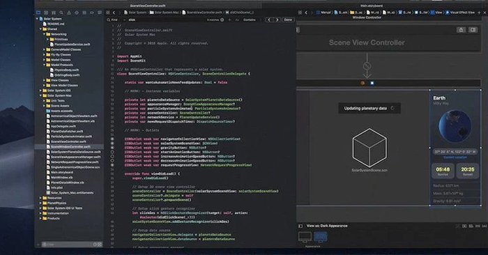Open the Project navigator folder icon
This screenshot has height=255, width=488.
click(38, 13)
